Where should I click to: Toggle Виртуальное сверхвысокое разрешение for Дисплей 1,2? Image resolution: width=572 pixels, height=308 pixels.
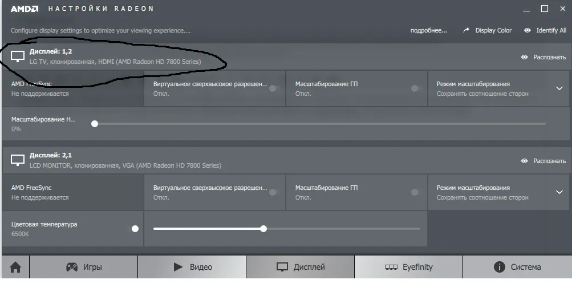[275, 88]
